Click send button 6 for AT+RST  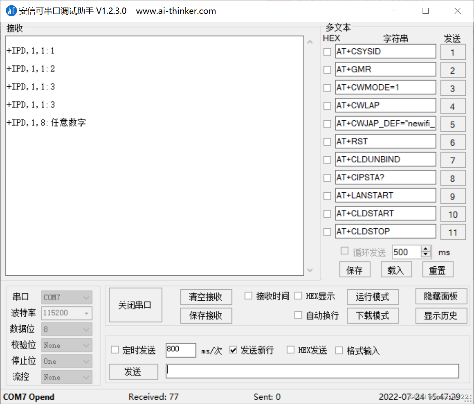(453, 142)
